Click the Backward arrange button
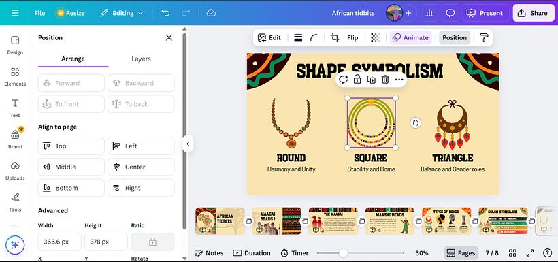 pos(141,83)
